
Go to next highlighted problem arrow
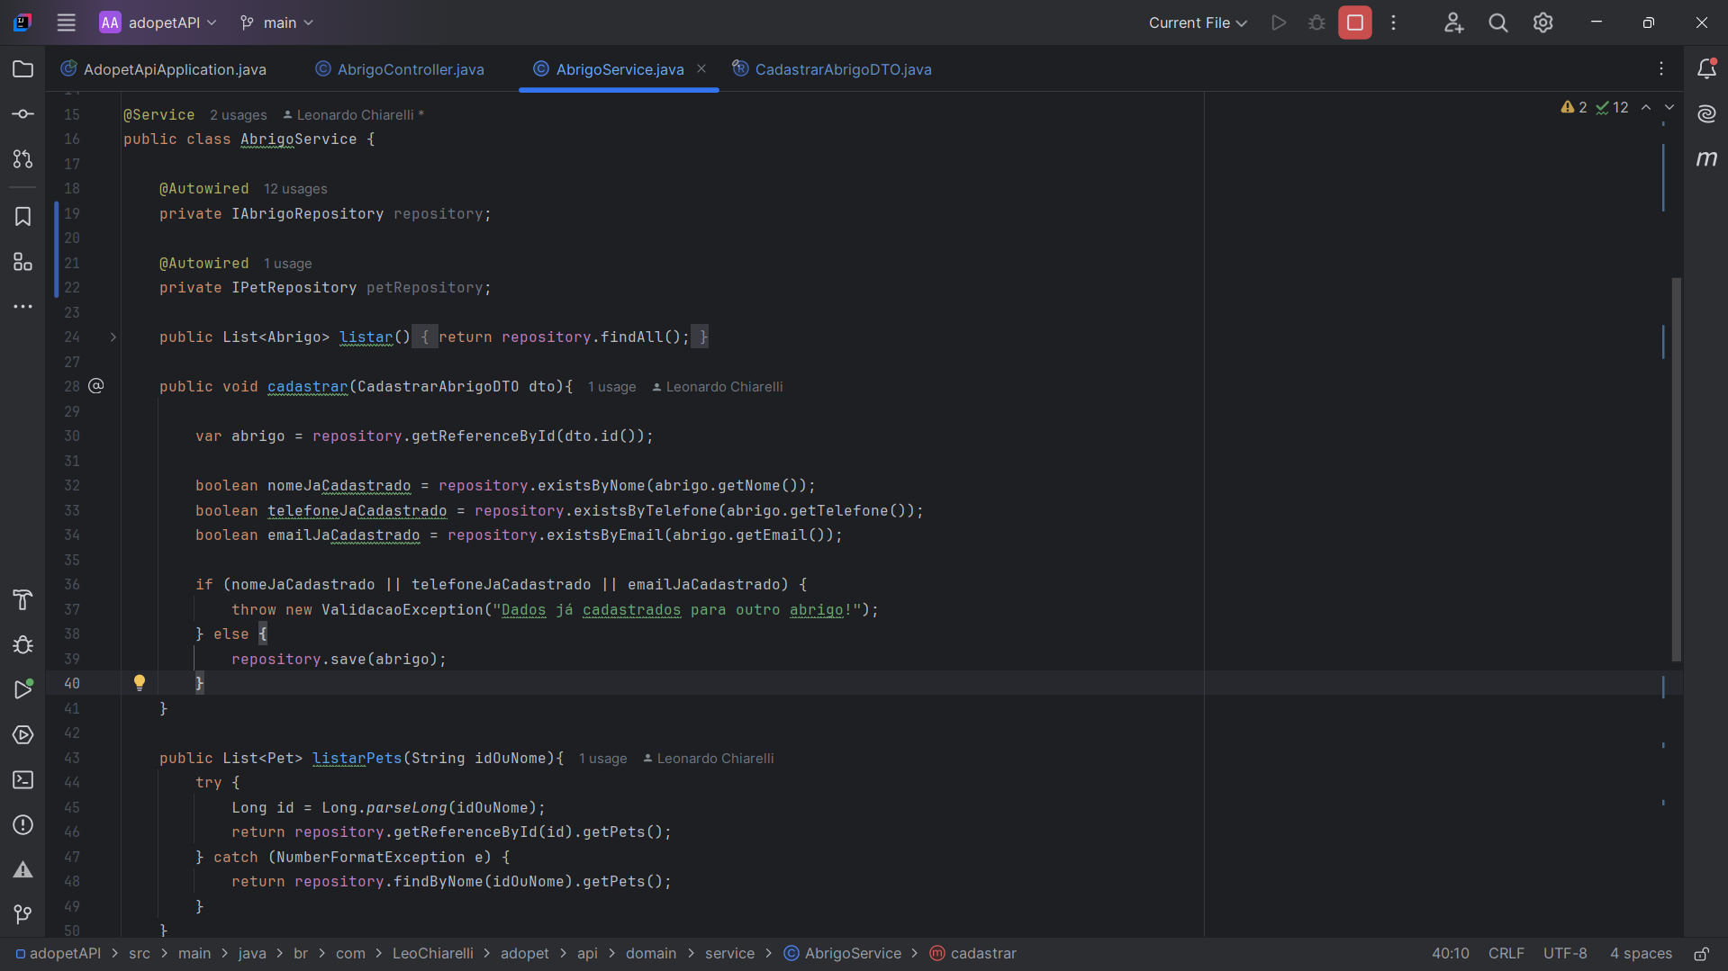point(1669,107)
